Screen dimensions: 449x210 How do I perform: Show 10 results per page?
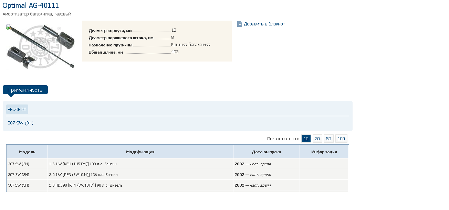pyautogui.click(x=306, y=139)
